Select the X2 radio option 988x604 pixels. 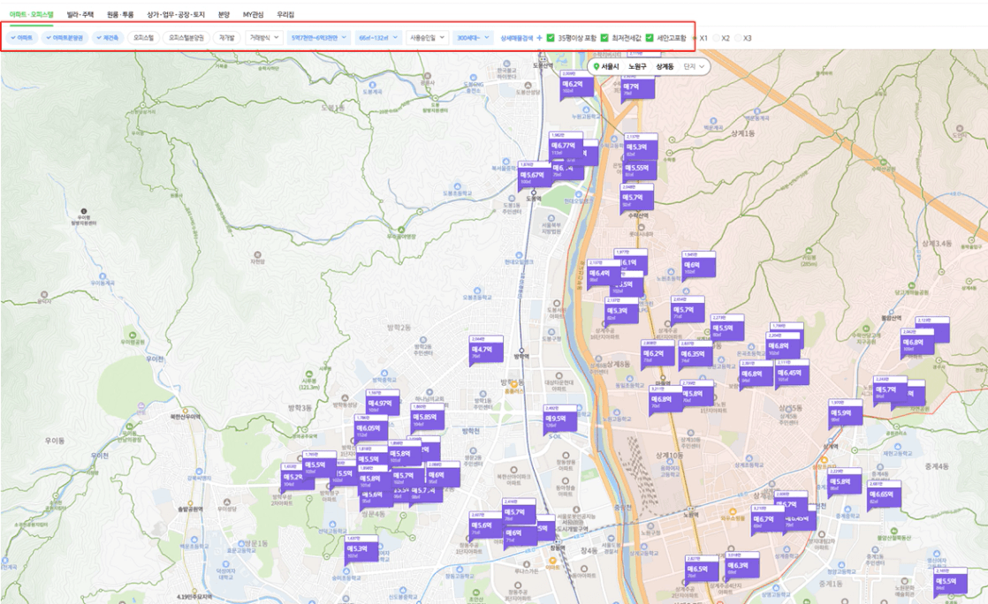(716, 38)
